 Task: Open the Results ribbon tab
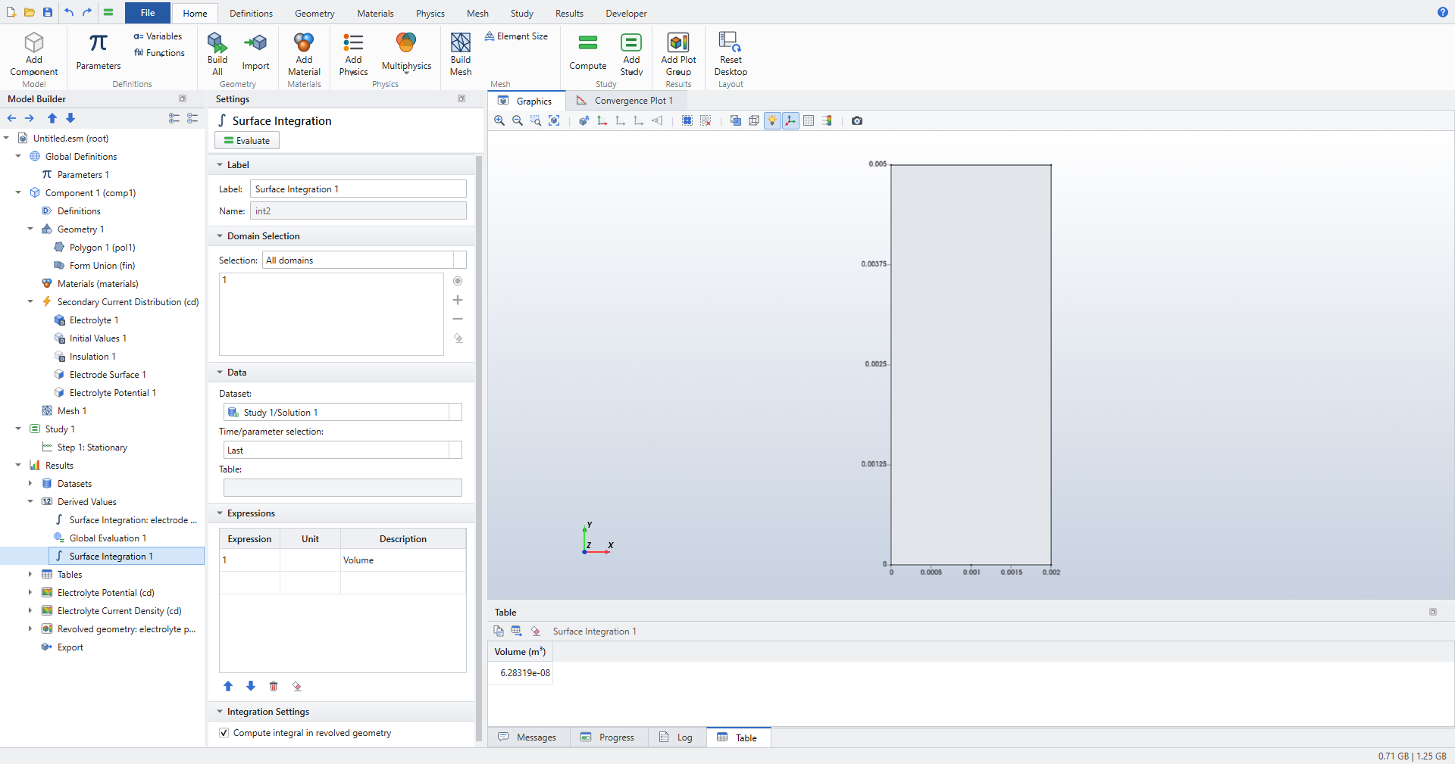(x=569, y=13)
